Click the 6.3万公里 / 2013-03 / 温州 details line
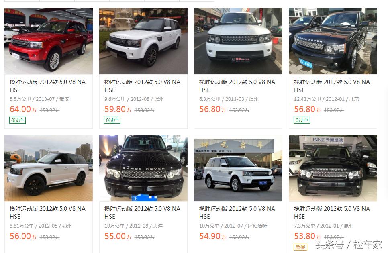Image resolution: width=388 pixels, height=253 pixels. [229, 99]
